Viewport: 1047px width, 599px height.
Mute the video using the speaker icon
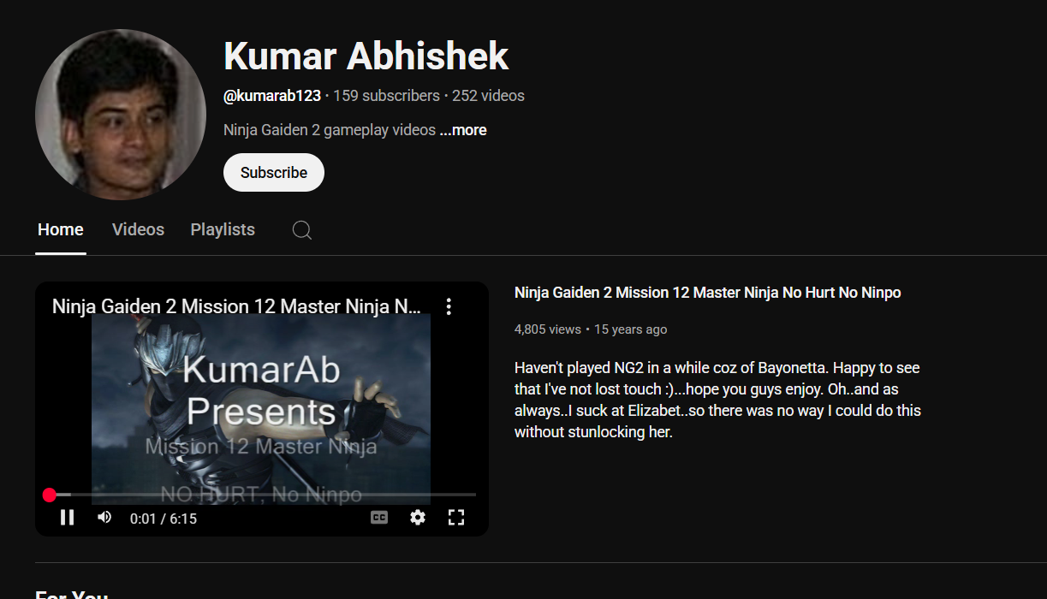(x=104, y=517)
